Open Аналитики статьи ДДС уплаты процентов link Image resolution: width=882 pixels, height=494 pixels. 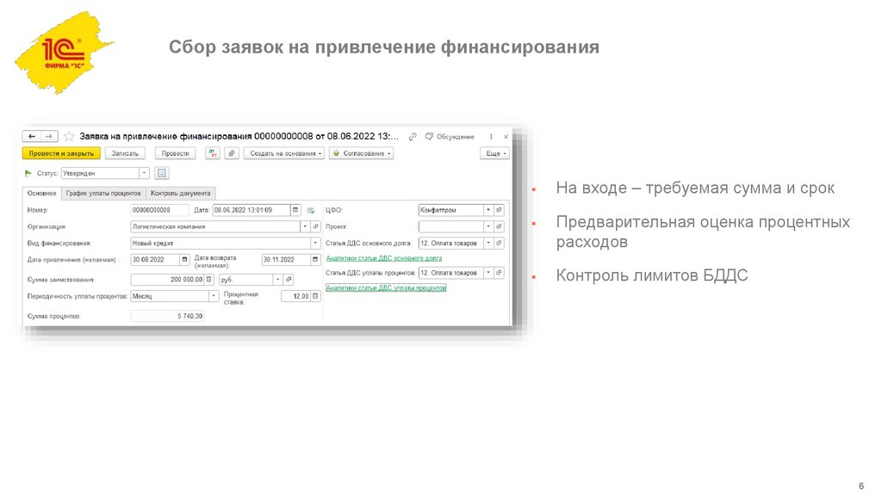[386, 287]
